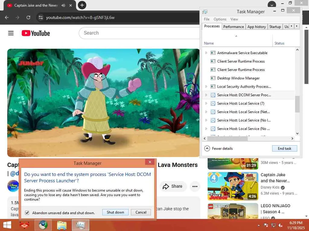This screenshot has height=231, width=309.
Task: Open the 4:26 Captain Jake video thumbnail
Action: (x=233, y=186)
